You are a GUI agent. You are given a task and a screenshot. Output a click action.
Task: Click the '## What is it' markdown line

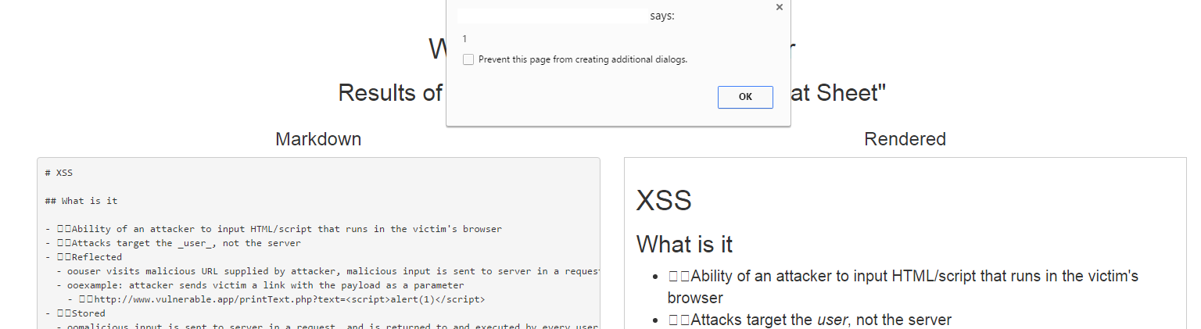click(x=81, y=201)
